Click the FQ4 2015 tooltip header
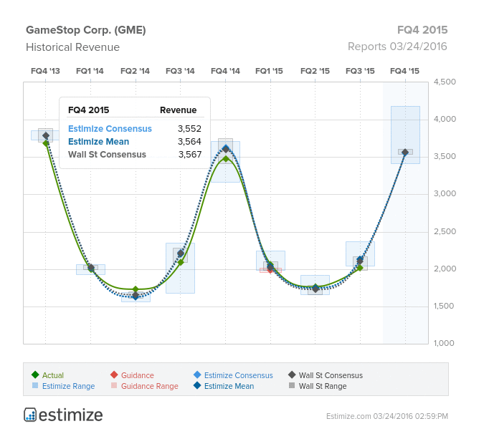Screen dimensions: 484x444 [x=89, y=110]
